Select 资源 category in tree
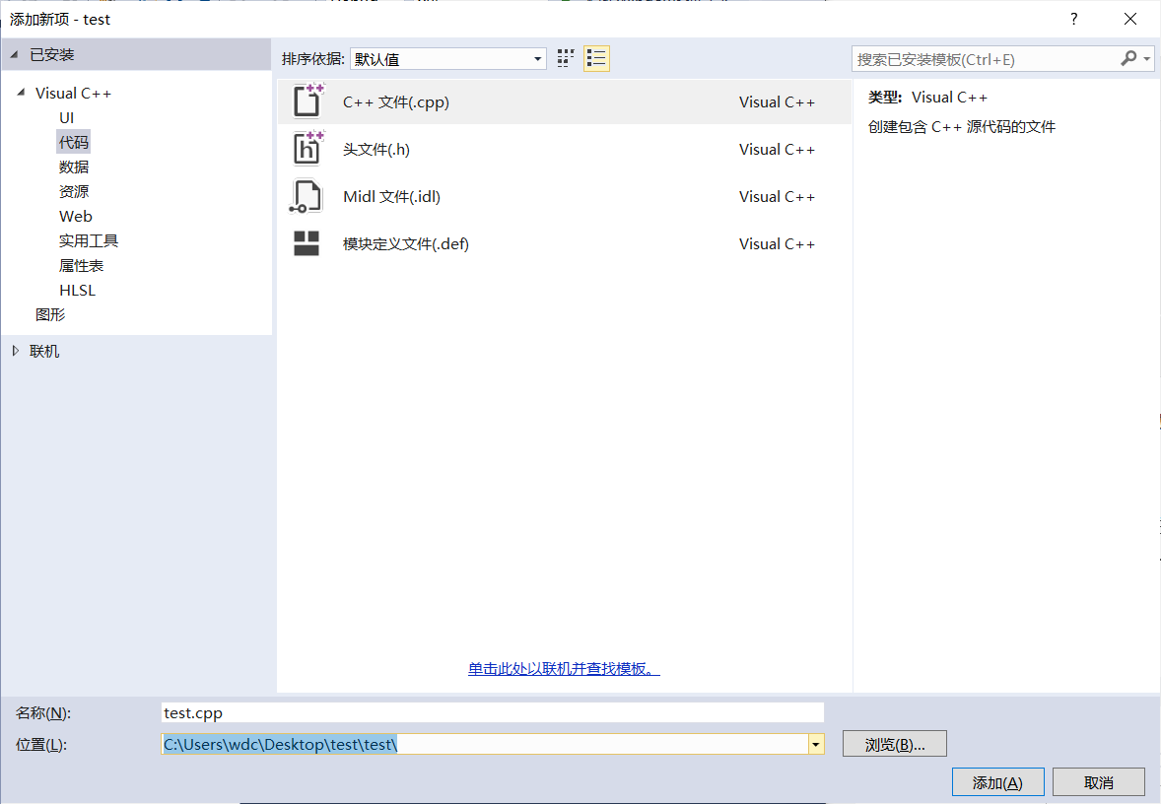 click(73, 192)
